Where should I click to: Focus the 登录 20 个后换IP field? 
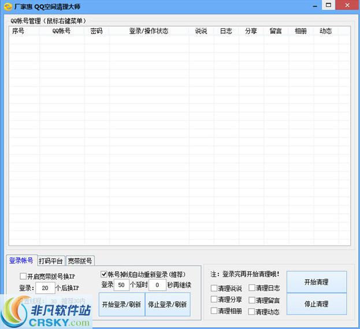(x=45, y=288)
